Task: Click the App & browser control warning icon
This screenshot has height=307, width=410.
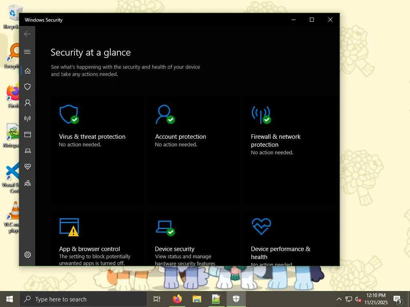Action: pyautogui.click(x=69, y=227)
